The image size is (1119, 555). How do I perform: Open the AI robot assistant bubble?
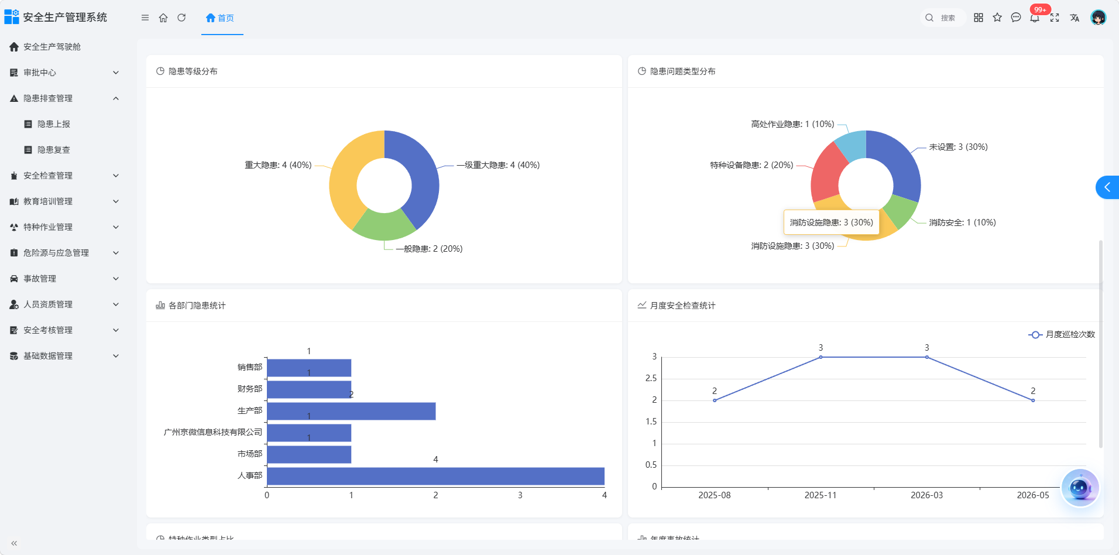coord(1080,488)
